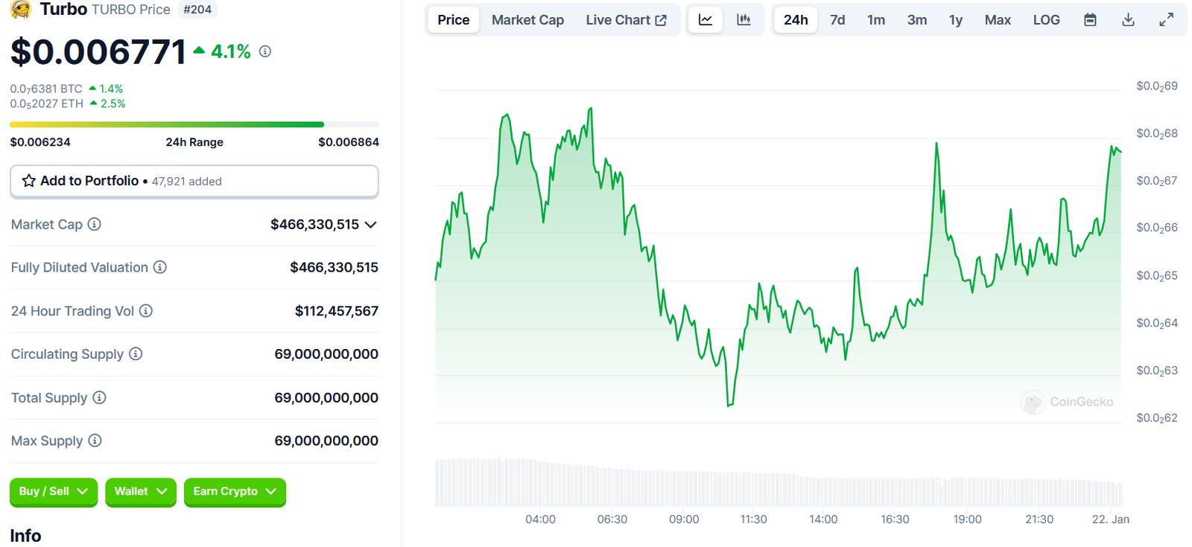Expand chart to fullscreen
The width and height of the screenshot is (1192, 547).
1167,20
